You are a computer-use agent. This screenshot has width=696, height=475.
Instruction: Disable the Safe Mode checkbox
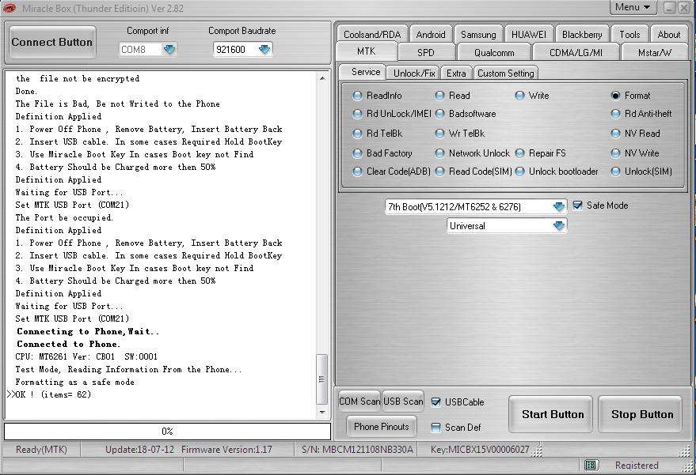577,205
